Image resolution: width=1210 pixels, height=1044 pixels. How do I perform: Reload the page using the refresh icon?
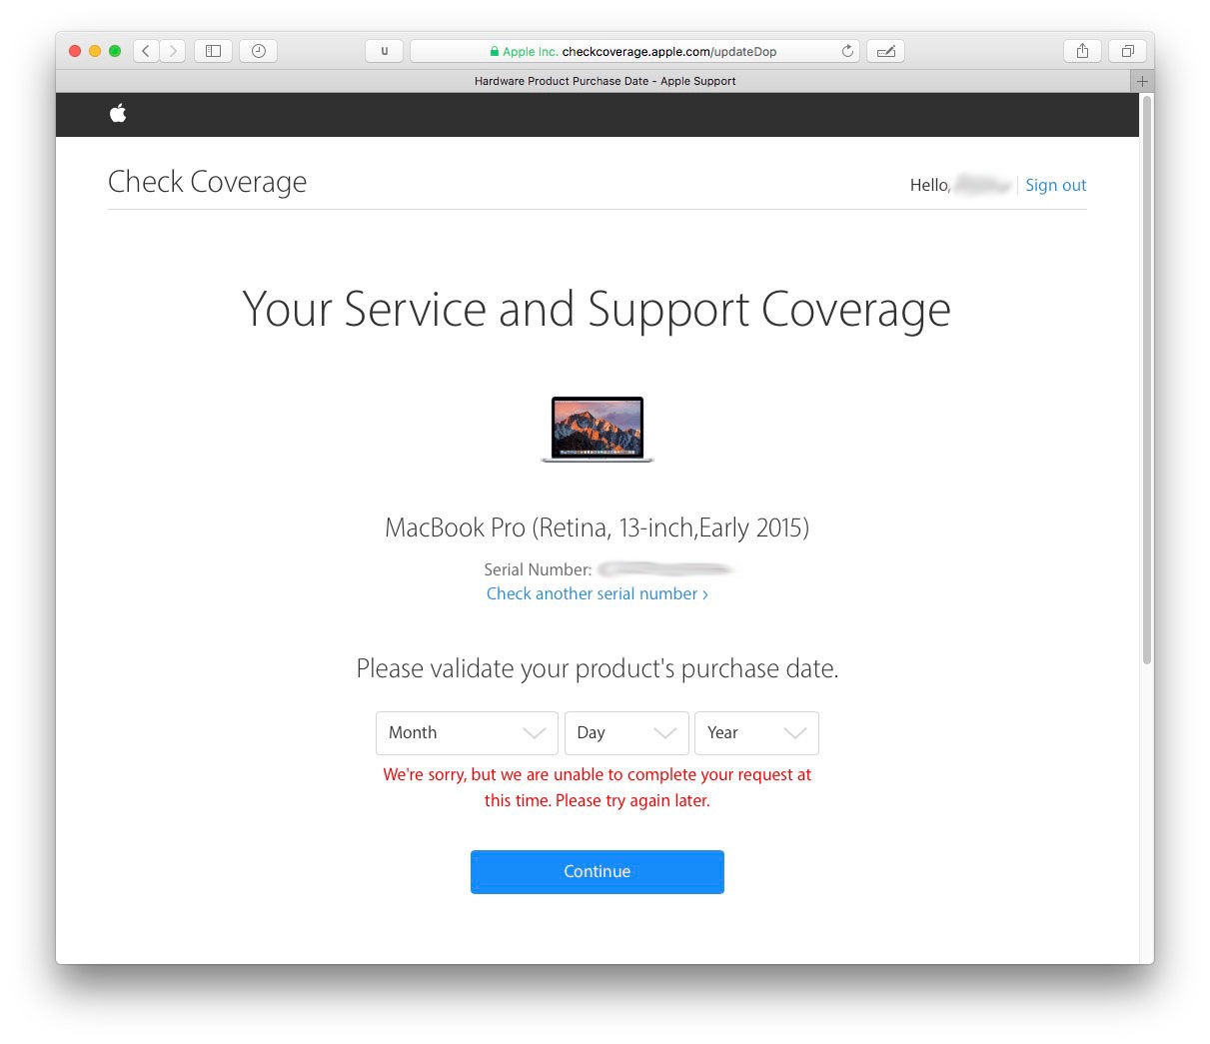tap(847, 51)
